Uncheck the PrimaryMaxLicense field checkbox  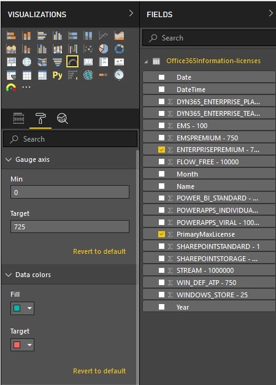161,234
